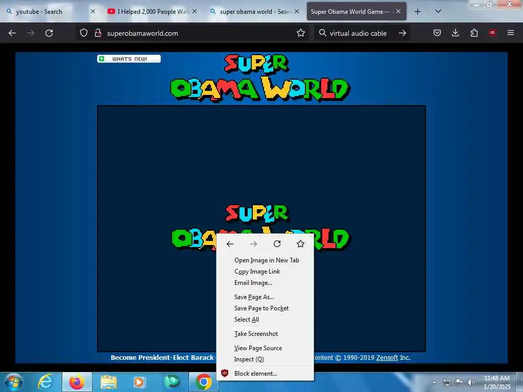Viewport: 523px width, 392px height.
Task: Open the Firefox hamburger menu
Action: click(x=511, y=33)
